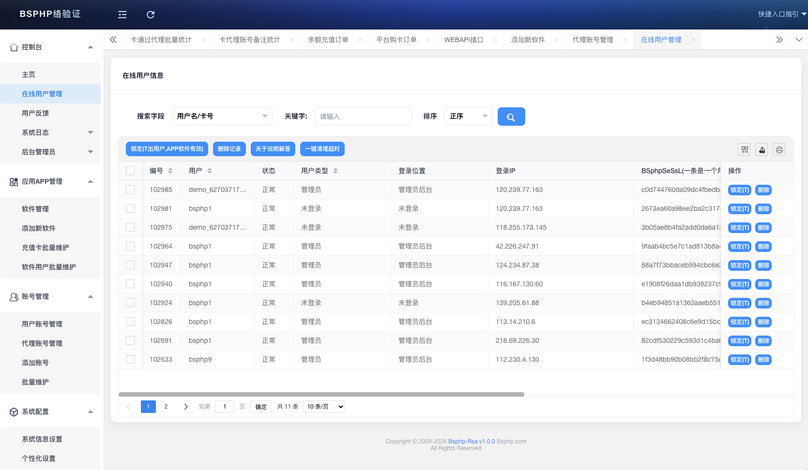Close the 代理账号管理 tab
The width and height of the screenshot is (808, 470).
click(x=625, y=40)
